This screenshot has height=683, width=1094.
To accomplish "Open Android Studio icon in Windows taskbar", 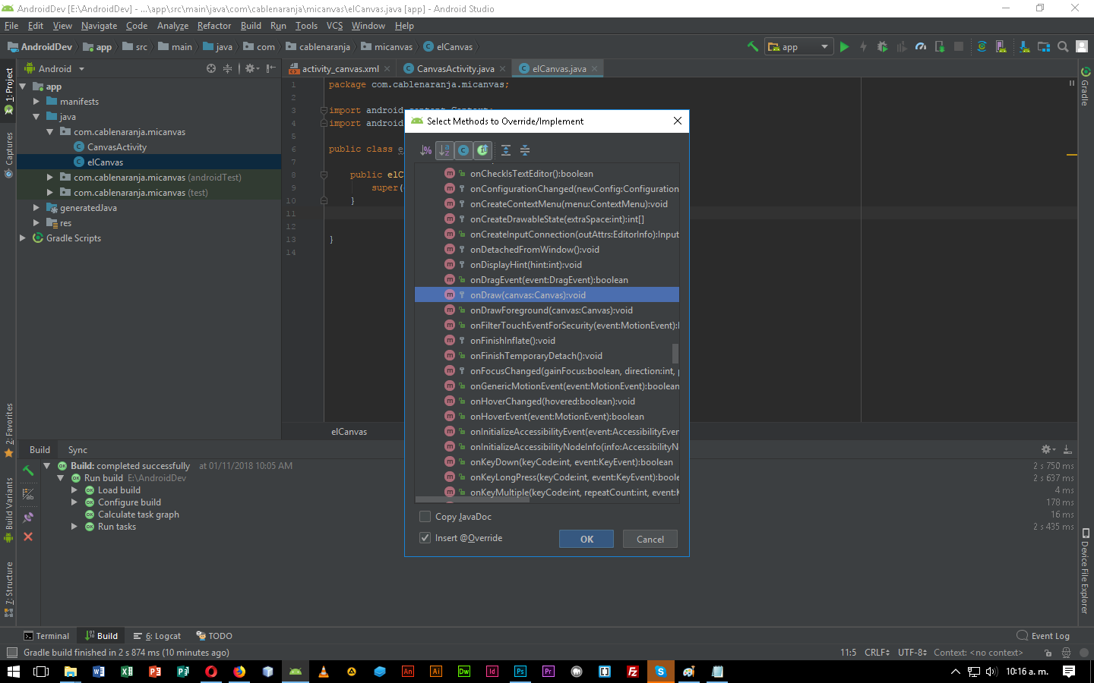I will [295, 672].
